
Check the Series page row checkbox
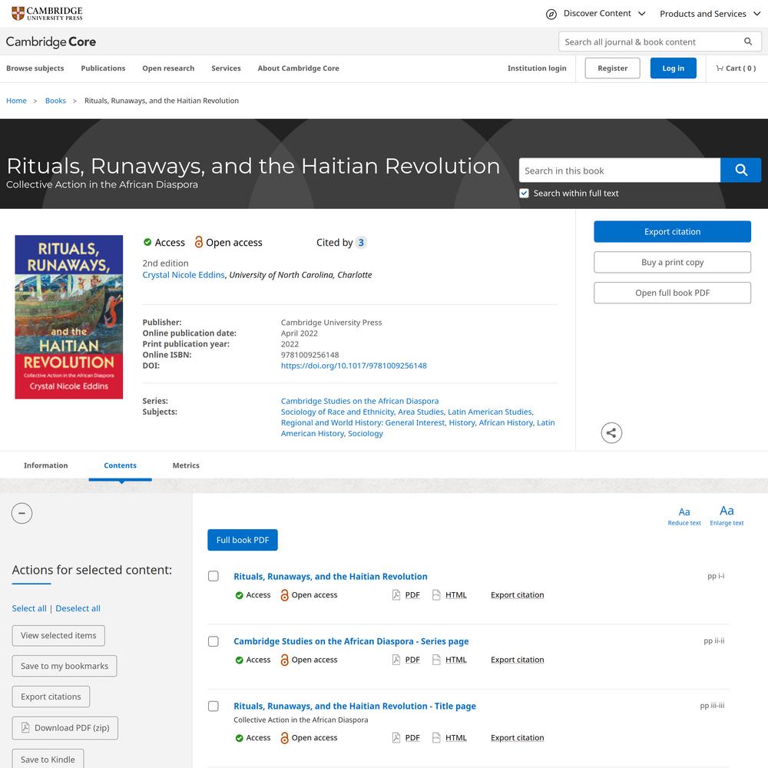click(x=214, y=641)
